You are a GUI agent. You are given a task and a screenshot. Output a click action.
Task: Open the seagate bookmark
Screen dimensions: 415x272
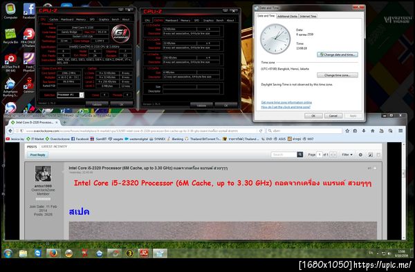(116, 139)
